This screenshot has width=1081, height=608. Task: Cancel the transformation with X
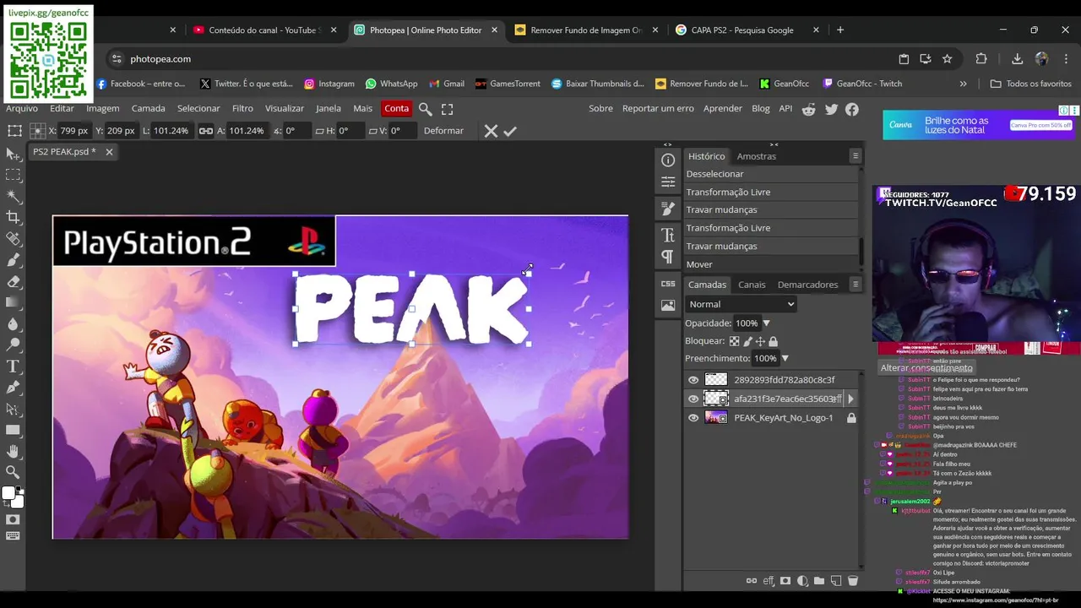coord(491,131)
